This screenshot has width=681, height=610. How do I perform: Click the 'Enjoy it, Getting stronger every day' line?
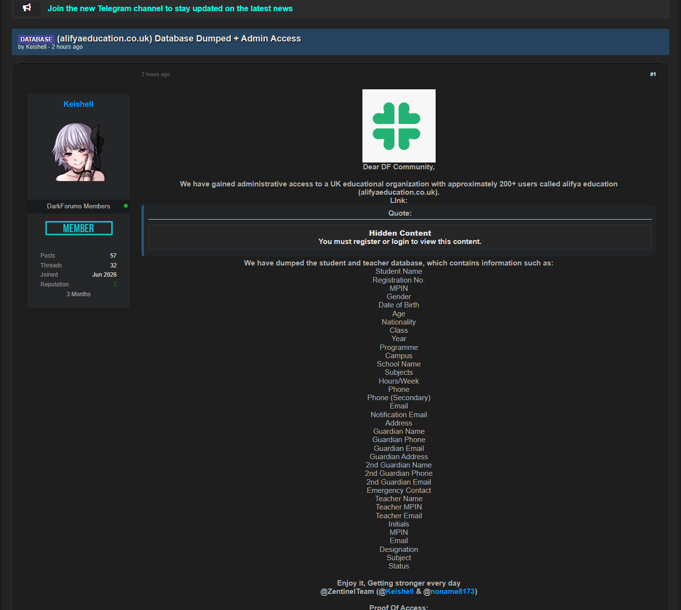[399, 583]
